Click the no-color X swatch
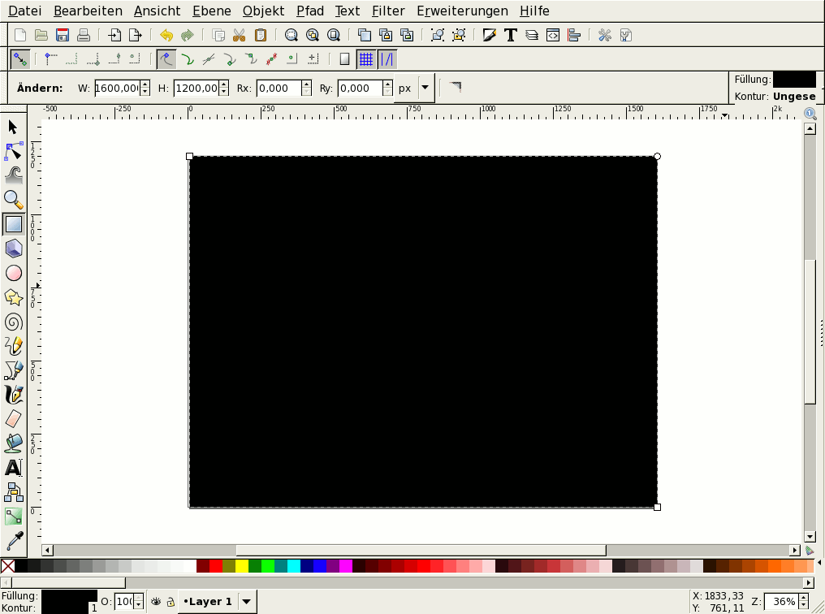This screenshot has width=825, height=614. click(7, 566)
